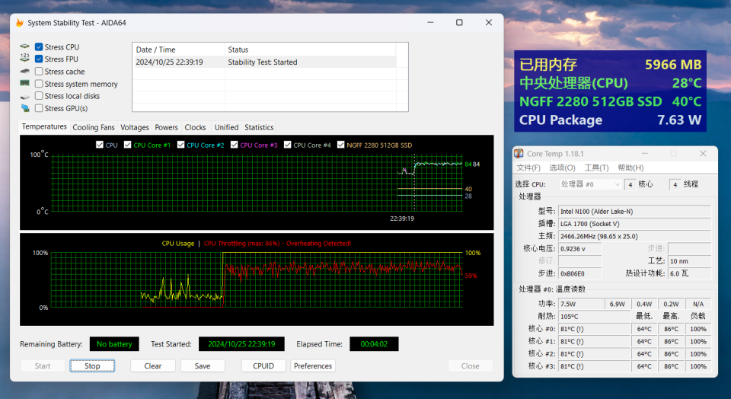This screenshot has width=731, height=399.
Task: Click the 核心 #0 temperature 81°C value
Action: click(594, 329)
